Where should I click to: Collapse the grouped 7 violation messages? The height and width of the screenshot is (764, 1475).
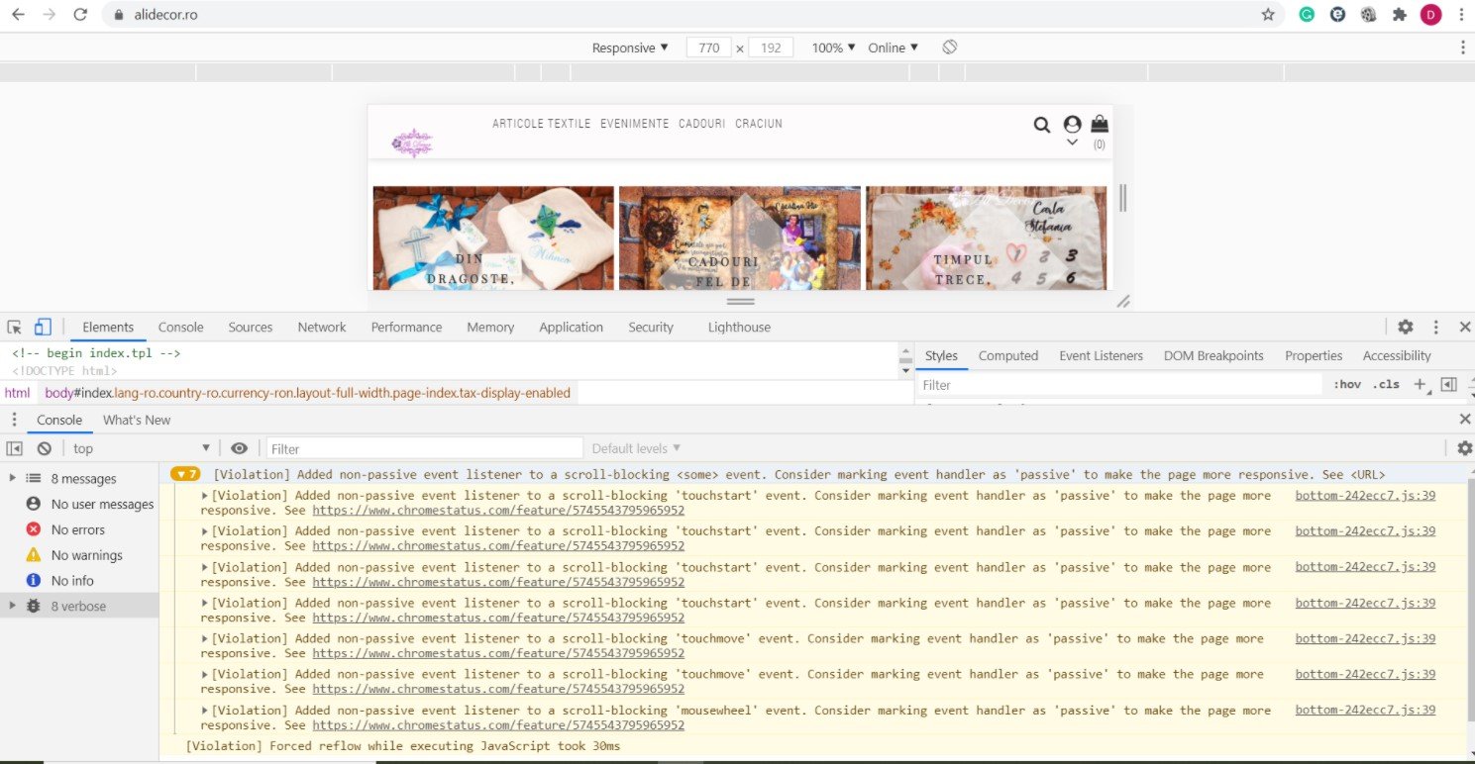185,474
